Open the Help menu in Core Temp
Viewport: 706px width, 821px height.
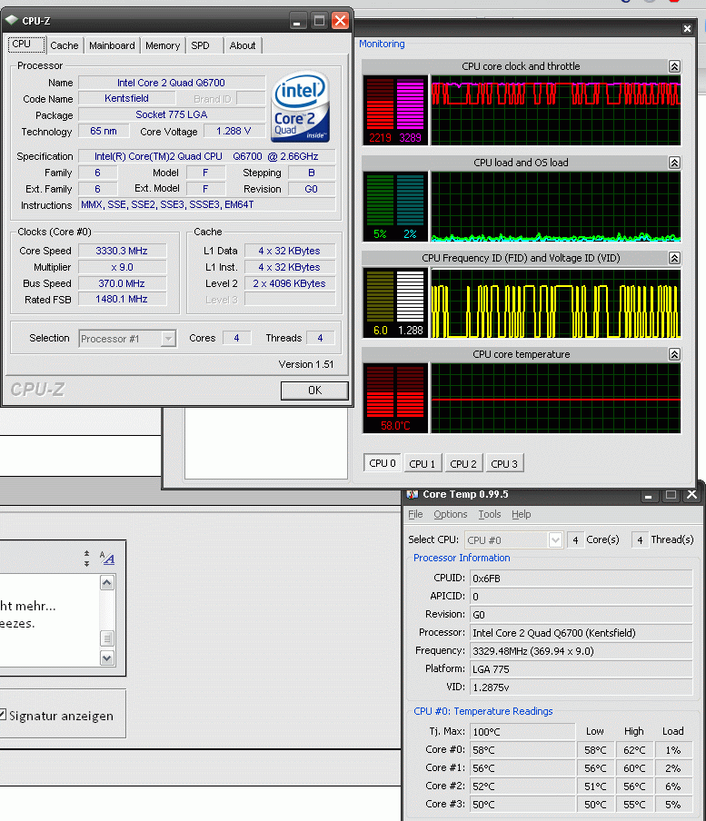(522, 514)
